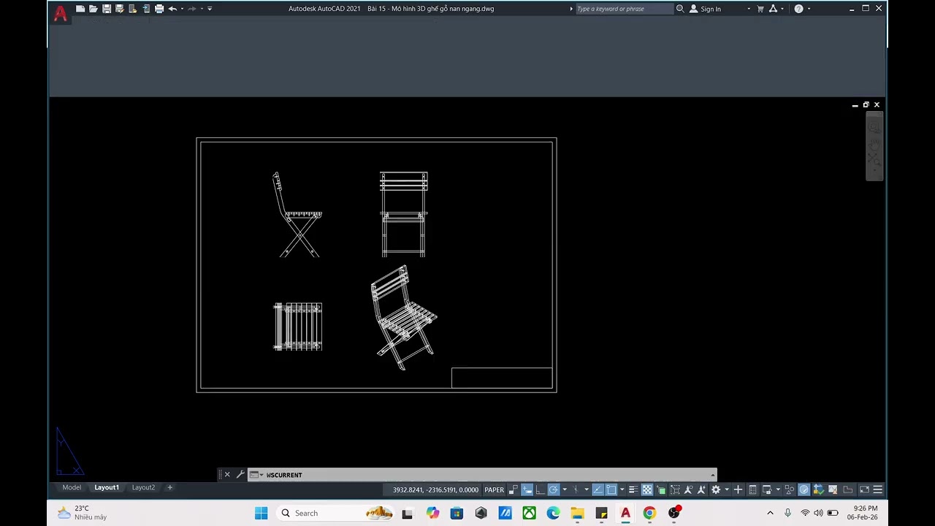935x526 pixels.
Task: Switch to the Model tab
Action: coord(72,487)
